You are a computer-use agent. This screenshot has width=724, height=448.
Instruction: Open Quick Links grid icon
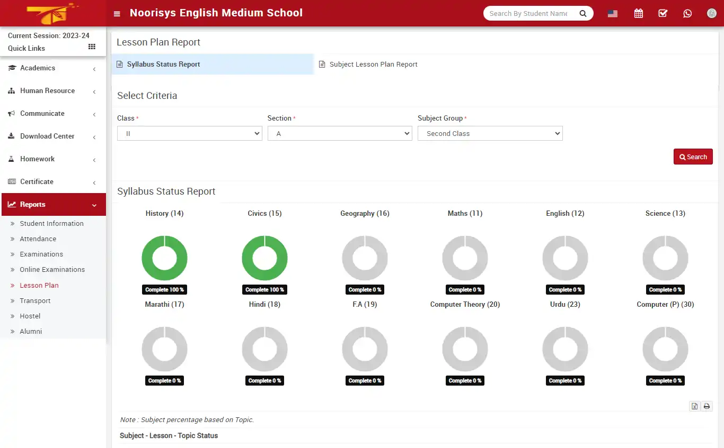91,48
